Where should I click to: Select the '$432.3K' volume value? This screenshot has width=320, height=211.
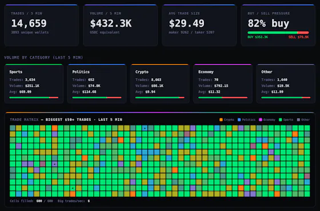[111, 23]
